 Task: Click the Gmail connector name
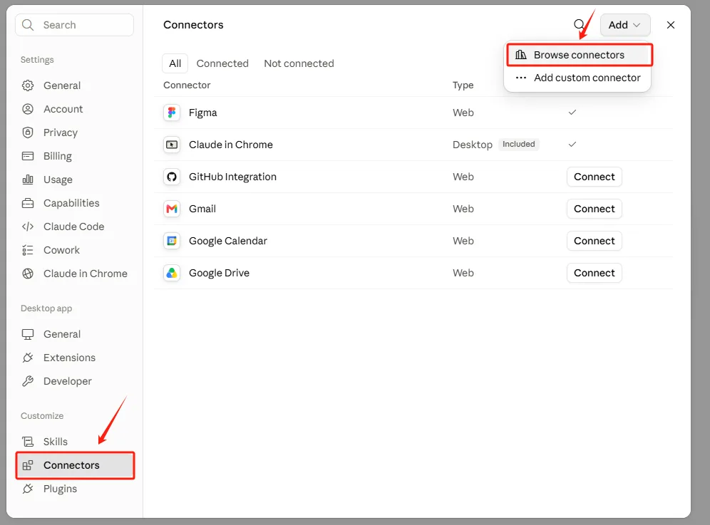point(202,209)
